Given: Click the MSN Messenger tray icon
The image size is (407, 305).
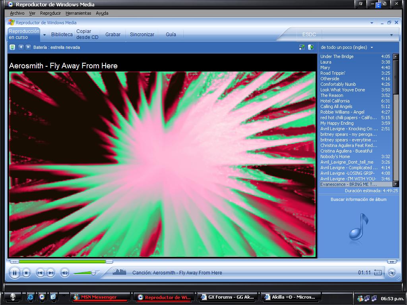Looking at the screenshot, I should pyautogui.click(x=360, y=299).
